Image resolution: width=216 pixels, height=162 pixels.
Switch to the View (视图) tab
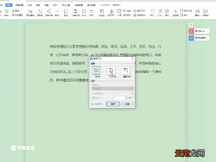pyautogui.click(x=47, y=5)
